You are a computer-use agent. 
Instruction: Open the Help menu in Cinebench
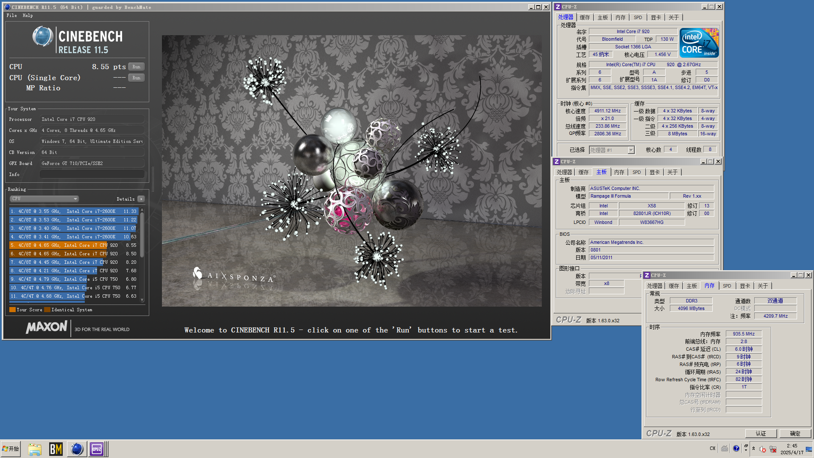[x=28, y=15]
